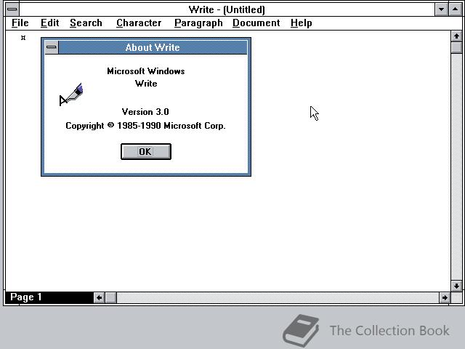The width and height of the screenshot is (465, 349).
Task: Open the Character menu
Action: pyautogui.click(x=139, y=23)
